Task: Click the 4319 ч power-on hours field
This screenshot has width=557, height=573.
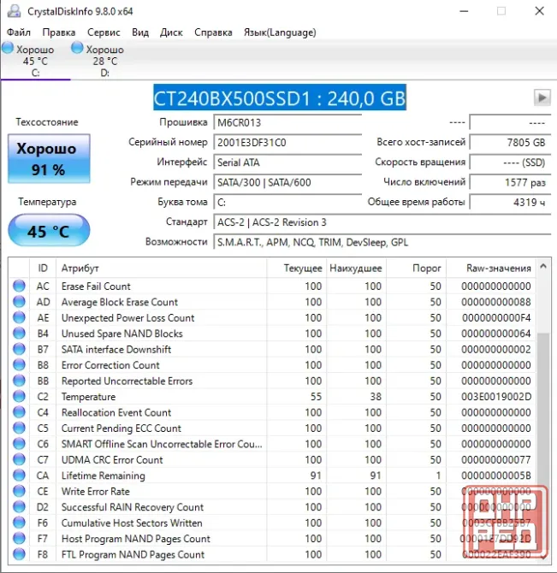Action: coord(510,202)
